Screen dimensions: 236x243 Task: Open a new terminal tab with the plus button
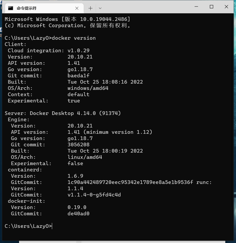[90, 8]
